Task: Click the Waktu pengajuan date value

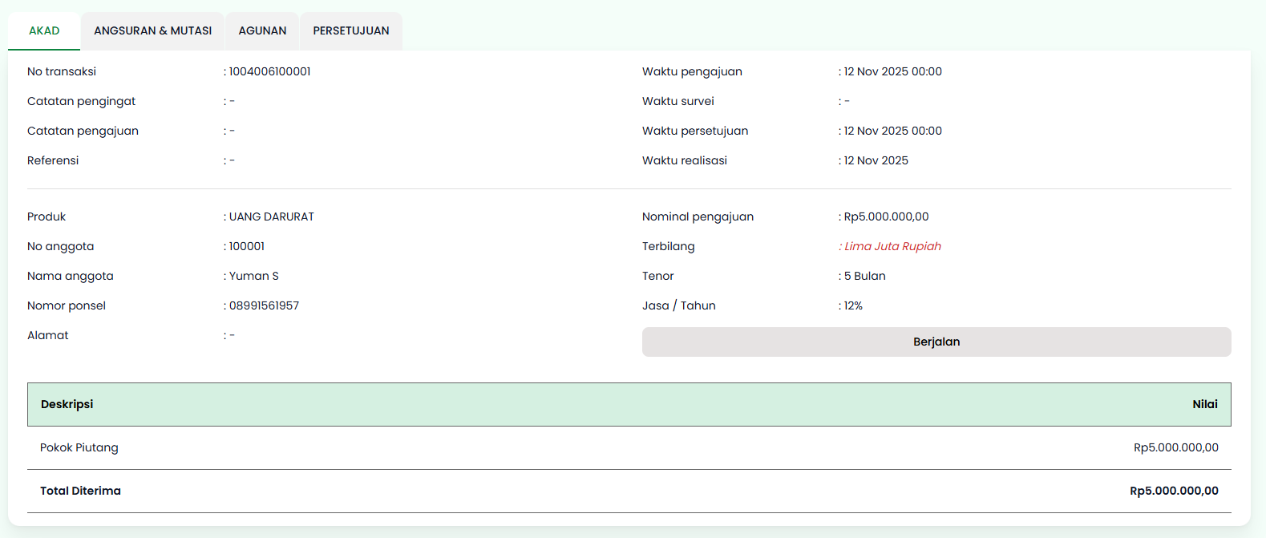Action: [x=892, y=71]
